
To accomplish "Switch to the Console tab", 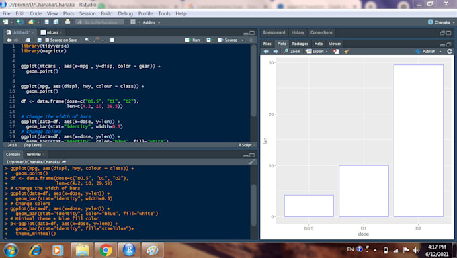I will (13, 155).
